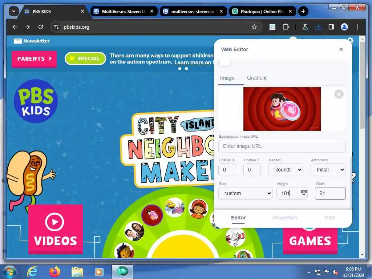Toggle the browser side panel icon
The width and height of the screenshot is (372, 279).
[x=331, y=27]
